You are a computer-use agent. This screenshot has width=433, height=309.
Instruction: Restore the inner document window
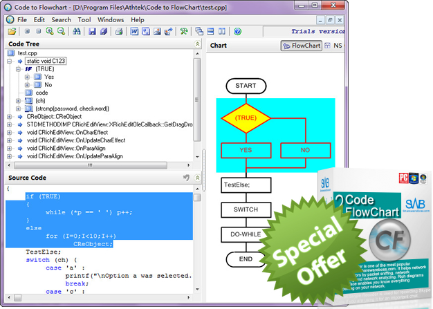(x=330, y=20)
